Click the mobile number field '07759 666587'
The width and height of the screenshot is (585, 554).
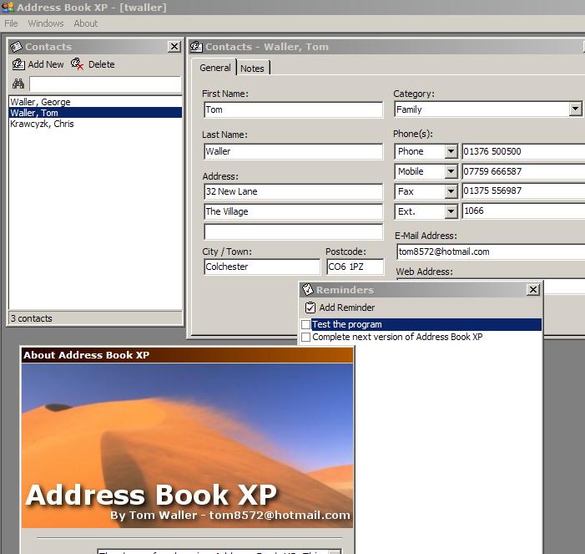(x=523, y=171)
